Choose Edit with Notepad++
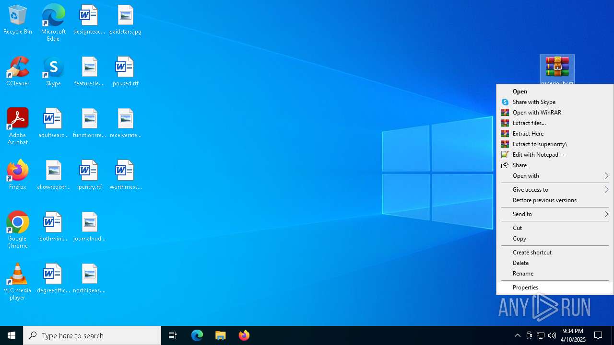Image resolution: width=614 pixels, height=345 pixels. (555, 155)
